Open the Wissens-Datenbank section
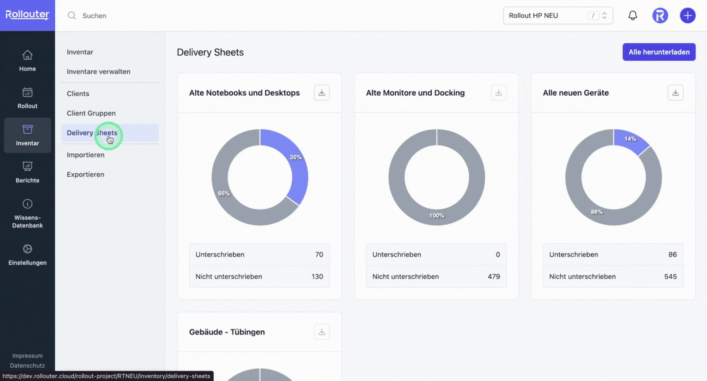Image resolution: width=707 pixels, height=381 pixels. tap(27, 213)
